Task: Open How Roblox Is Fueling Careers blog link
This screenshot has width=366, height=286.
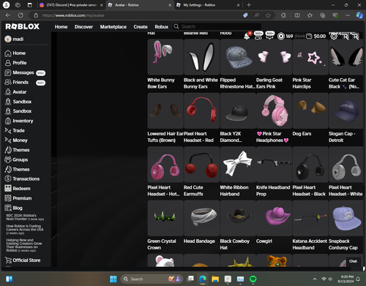Action: (25, 230)
